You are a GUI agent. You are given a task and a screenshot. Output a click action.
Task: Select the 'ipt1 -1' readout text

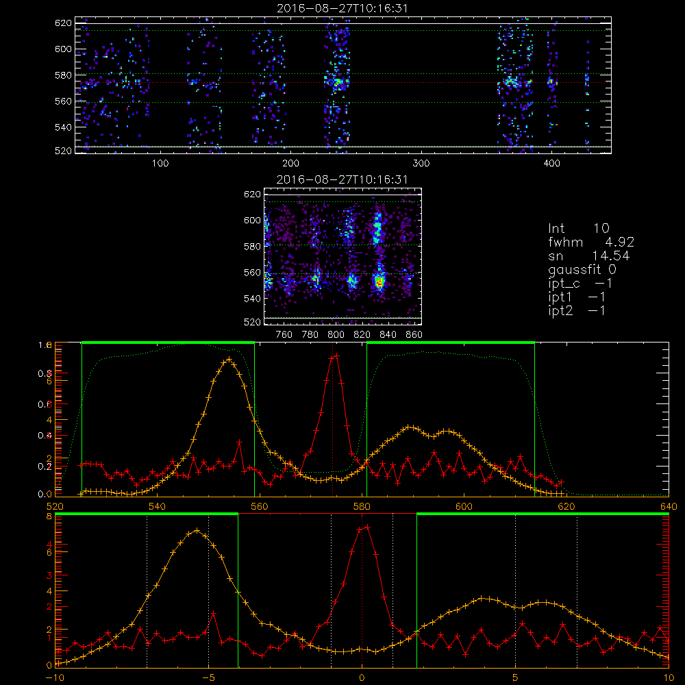(577, 297)
